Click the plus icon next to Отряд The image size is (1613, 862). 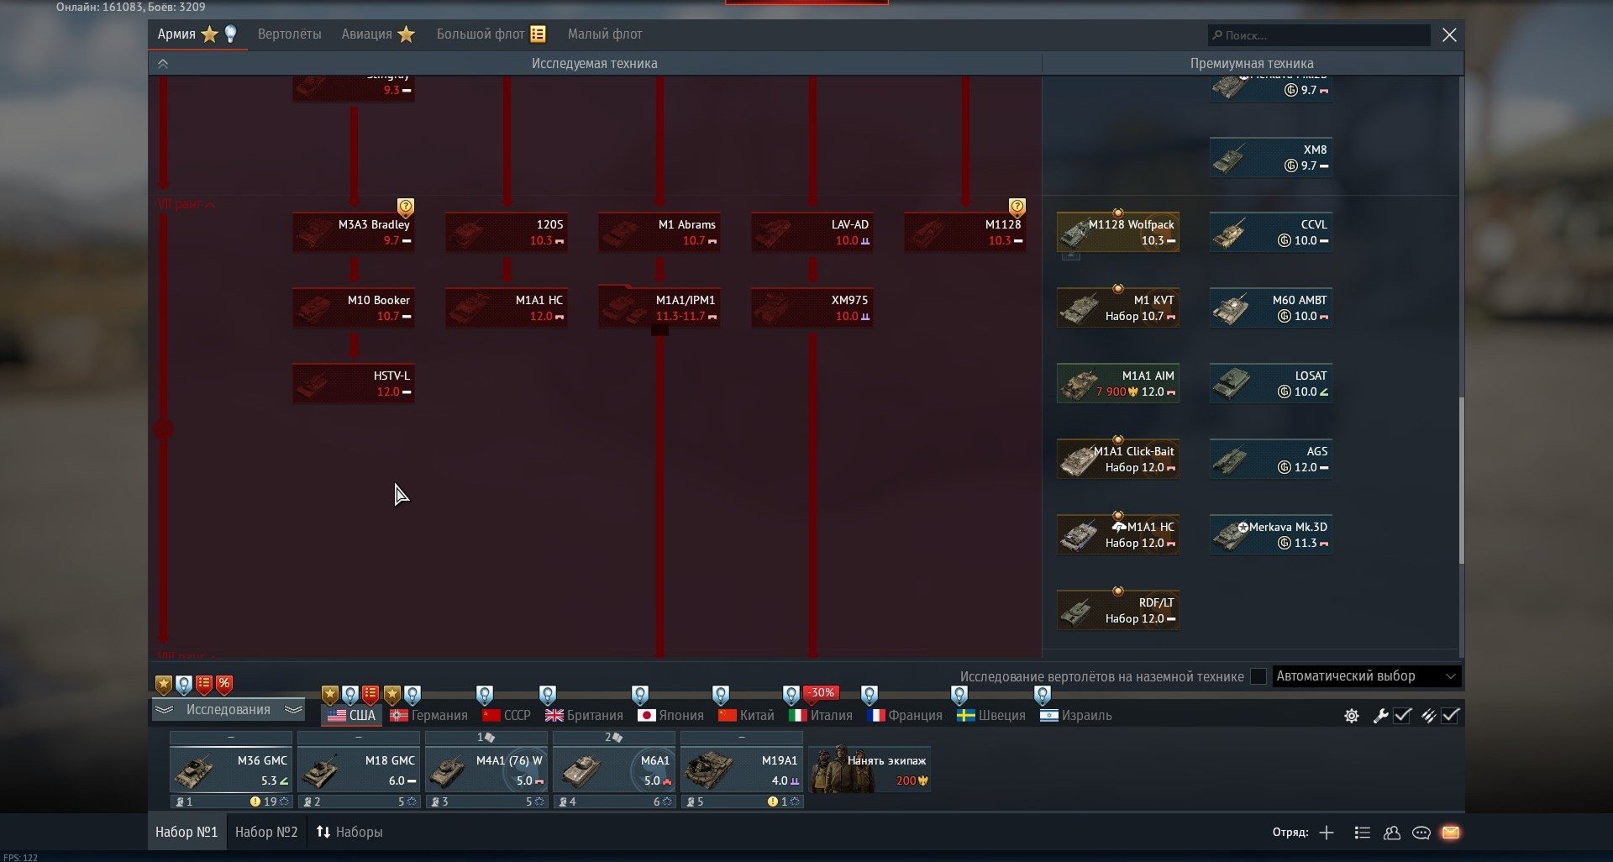point(1327,833)
